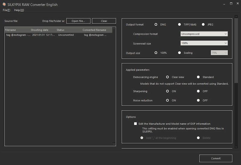The image size is (241, 165).
Task: Select the DNG output format radio button
Action: [156, 24]
